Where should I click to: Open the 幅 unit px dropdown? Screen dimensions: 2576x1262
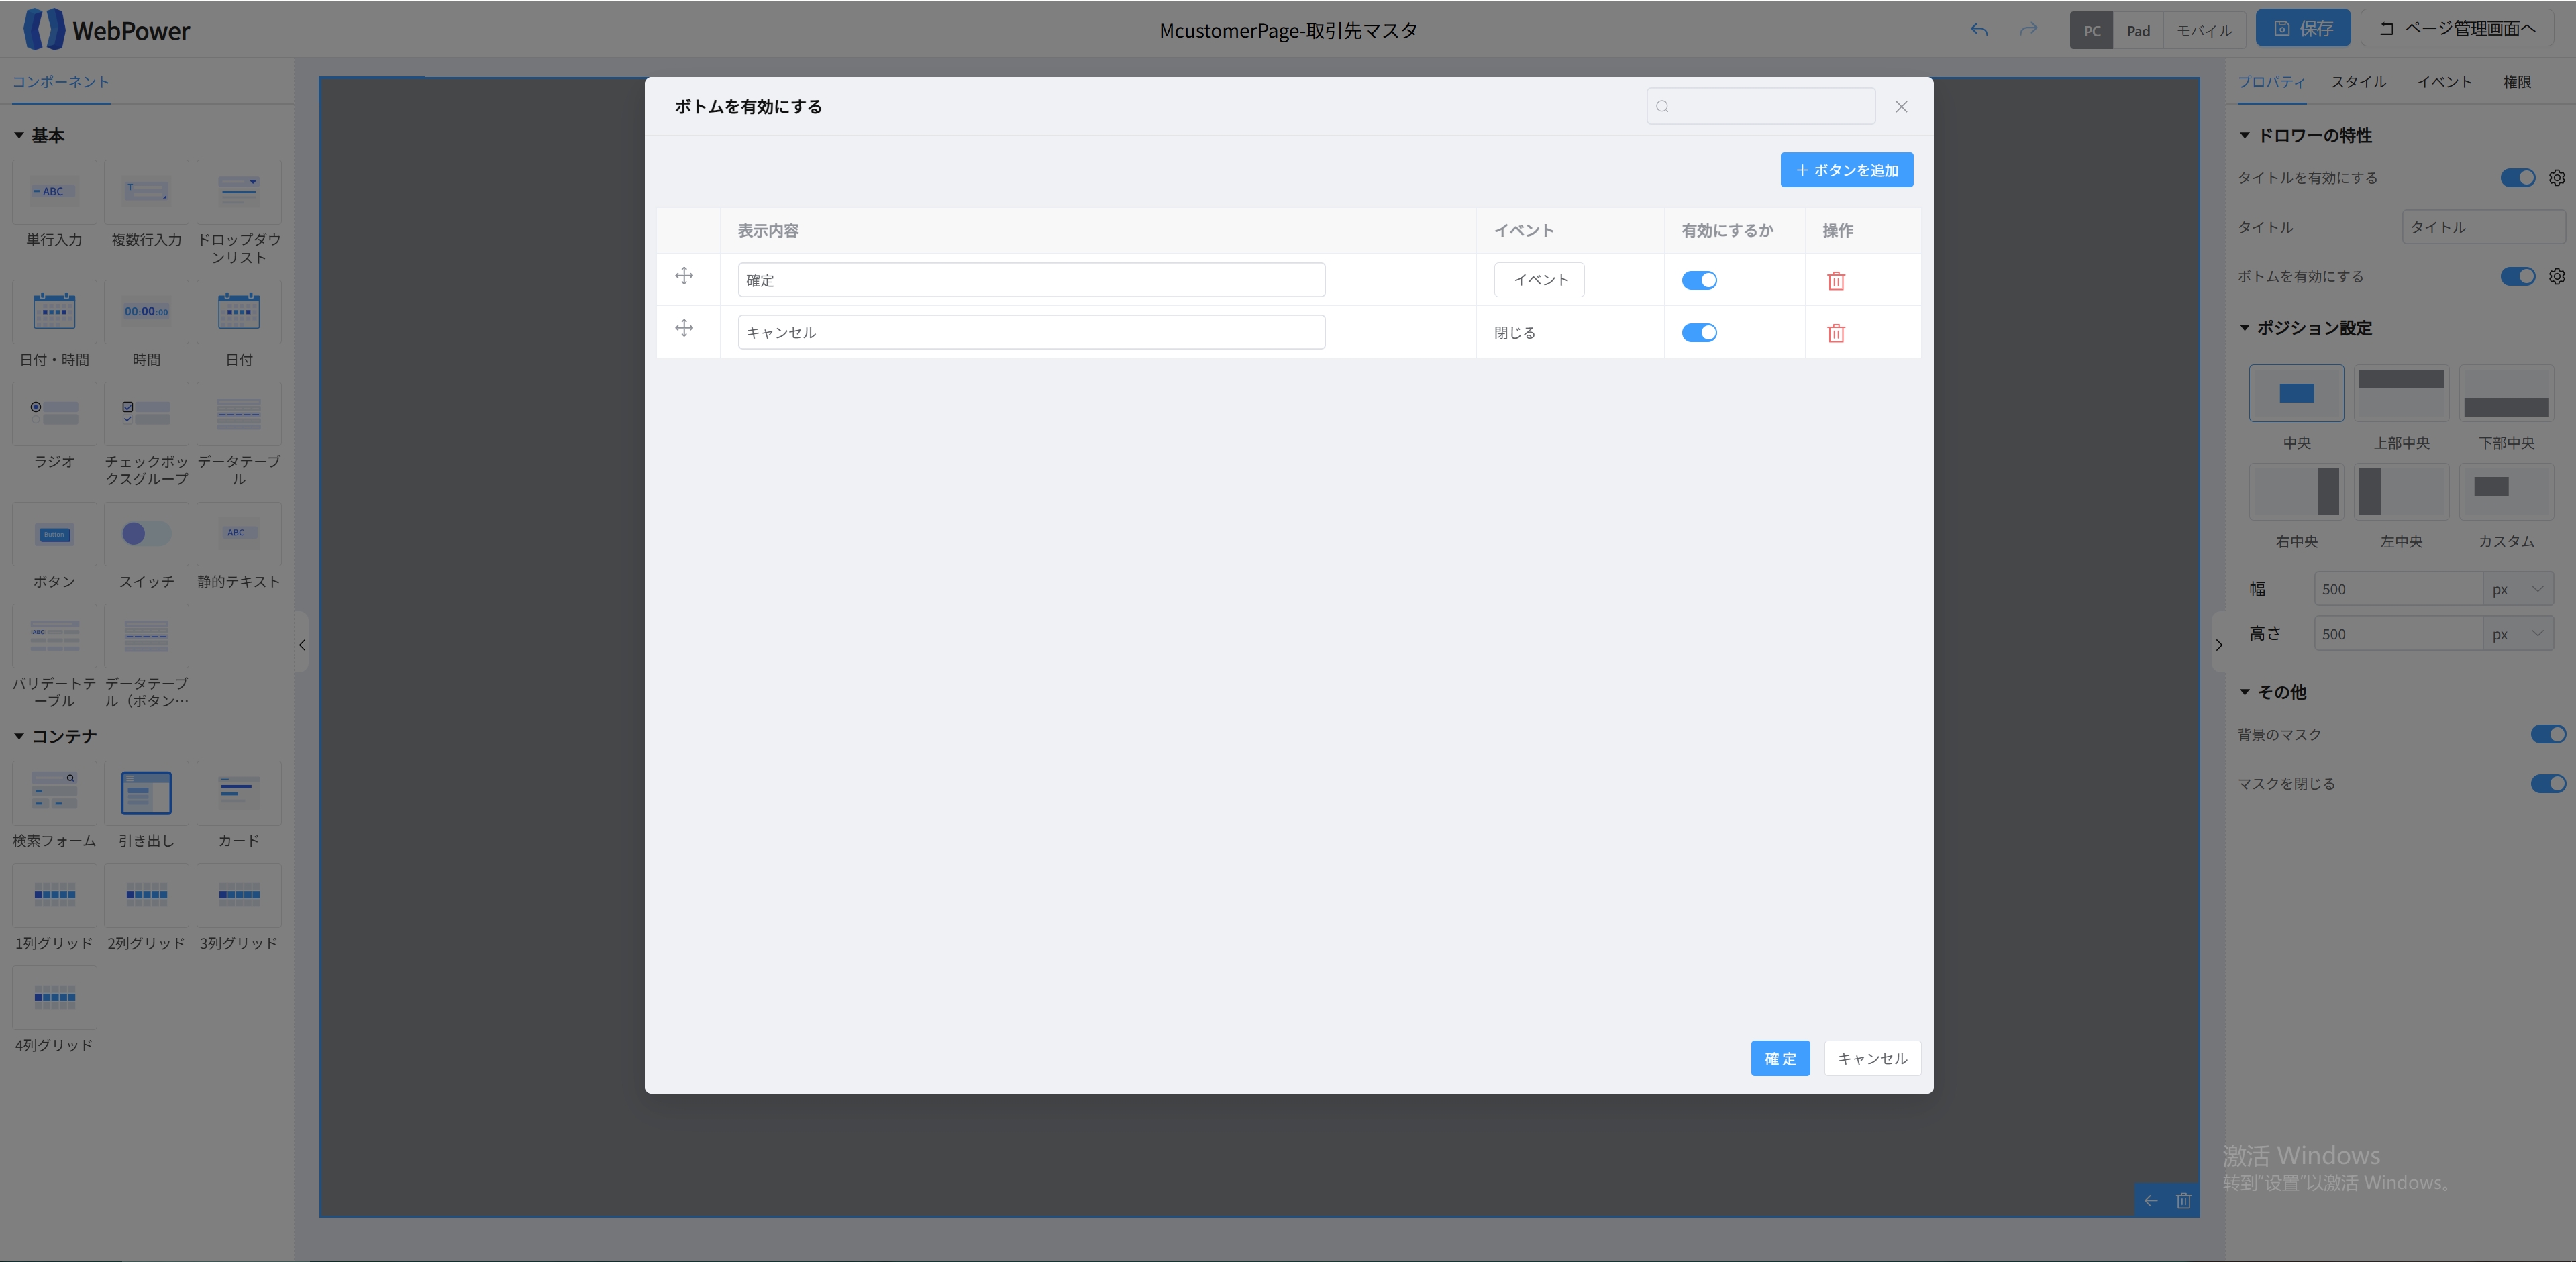pyautogui.click(x=2518, y=589)
